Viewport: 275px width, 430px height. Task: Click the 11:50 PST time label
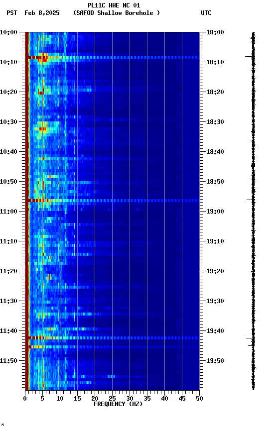click(x=8, y=361)
